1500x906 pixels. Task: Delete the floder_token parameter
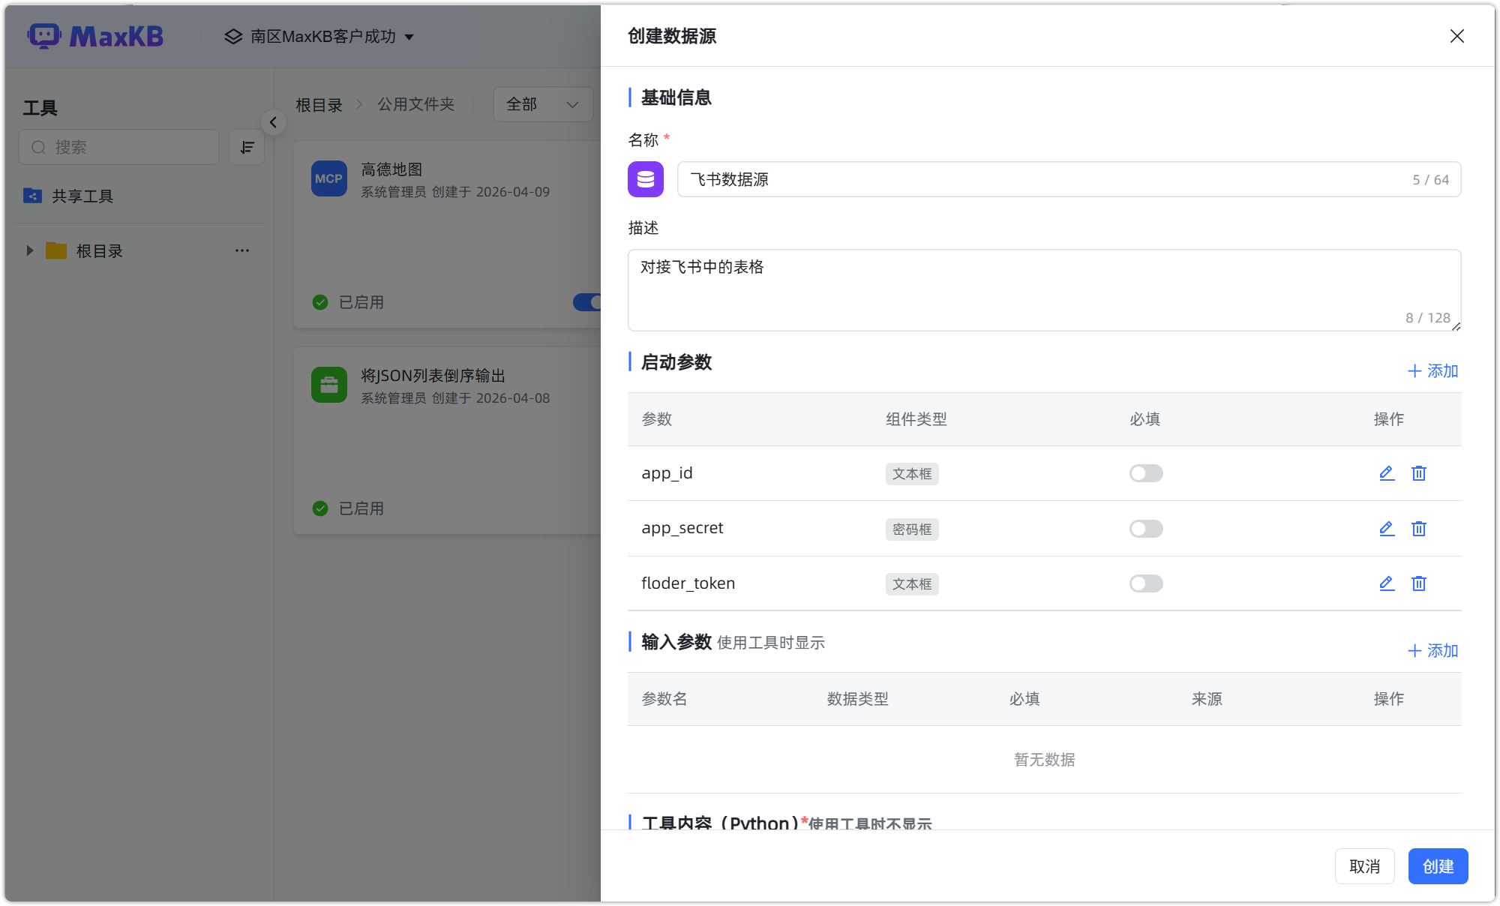(1419, 583)
